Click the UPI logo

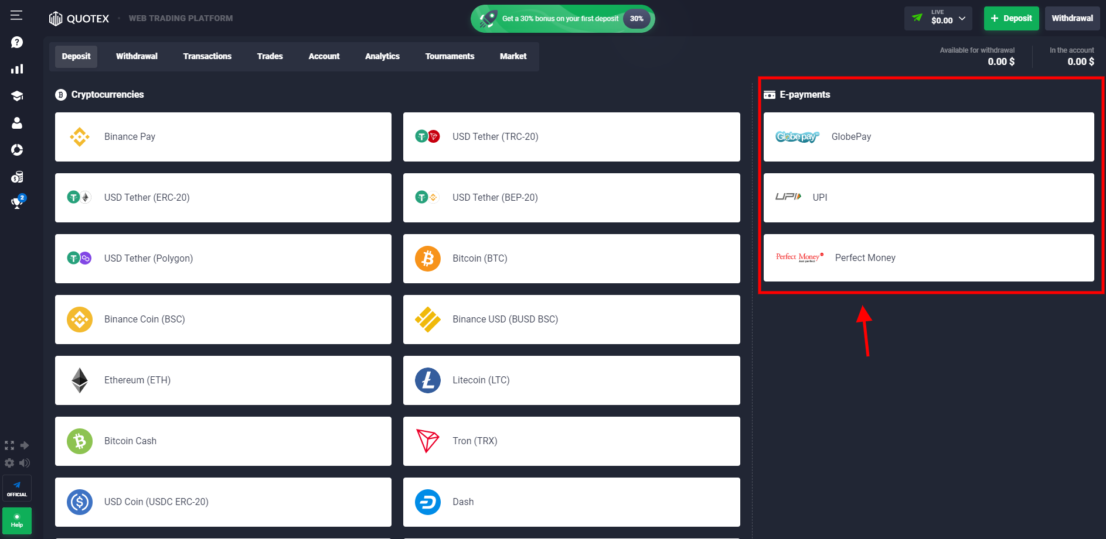coord(788,197)
